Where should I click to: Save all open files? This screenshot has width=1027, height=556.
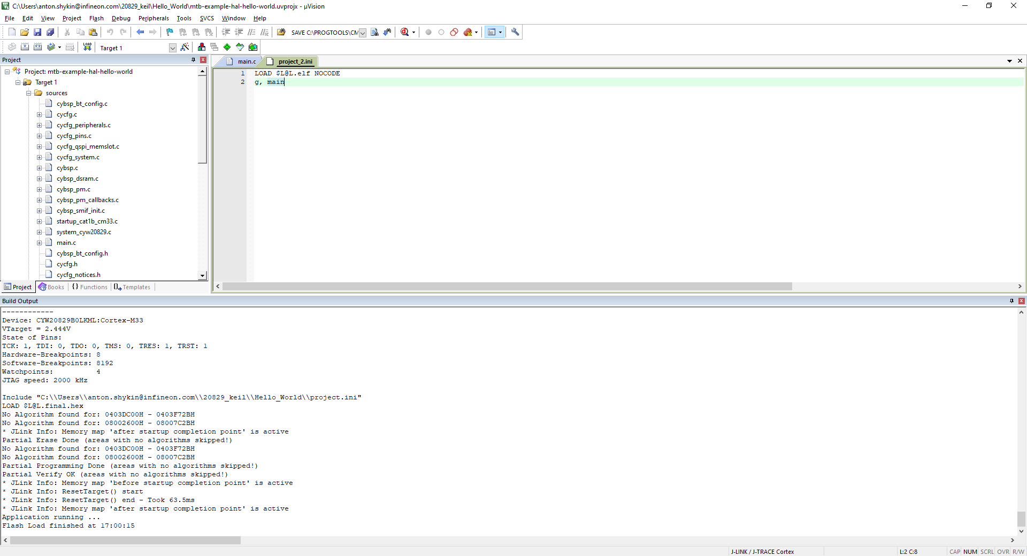pos(50,32)
